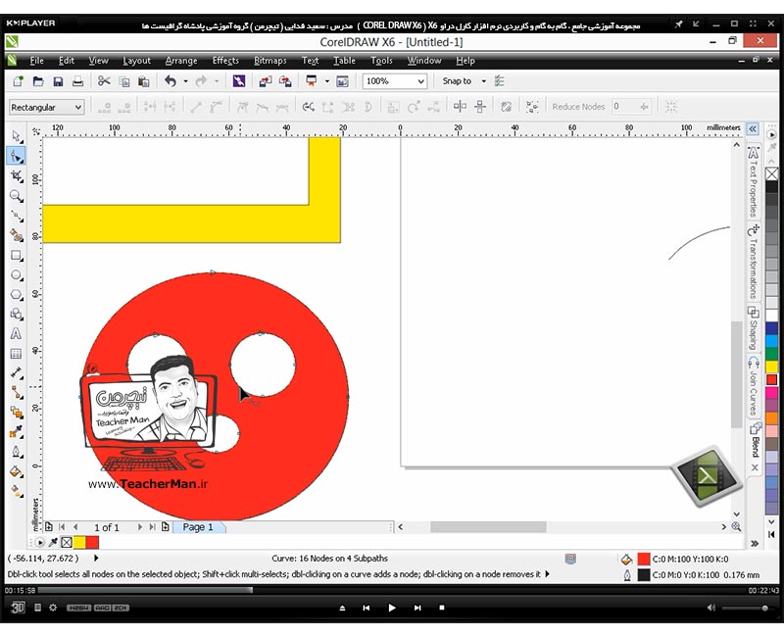
Task: Click the zoom navigator icon near scrollbar
Action: point(737,526)
